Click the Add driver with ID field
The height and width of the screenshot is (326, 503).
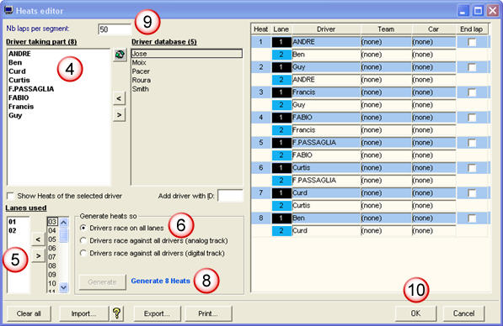pos(230,196)
